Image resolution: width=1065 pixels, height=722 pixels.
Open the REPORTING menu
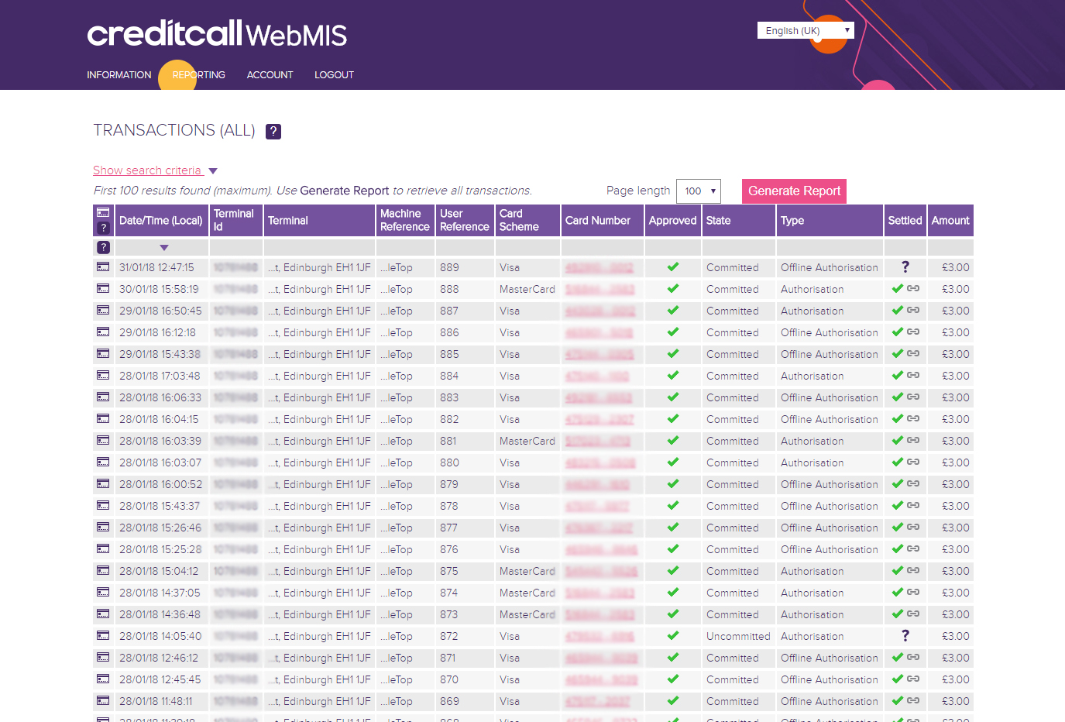click(x=198, y=74)
